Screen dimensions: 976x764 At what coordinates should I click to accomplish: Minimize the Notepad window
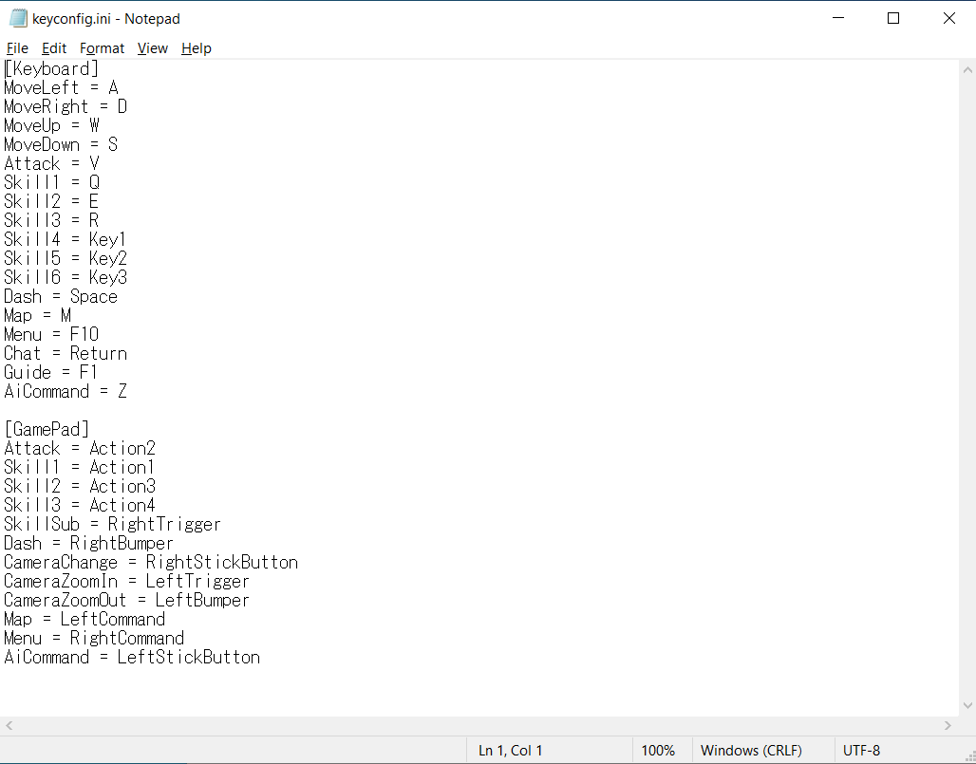[x=837, y=19]
